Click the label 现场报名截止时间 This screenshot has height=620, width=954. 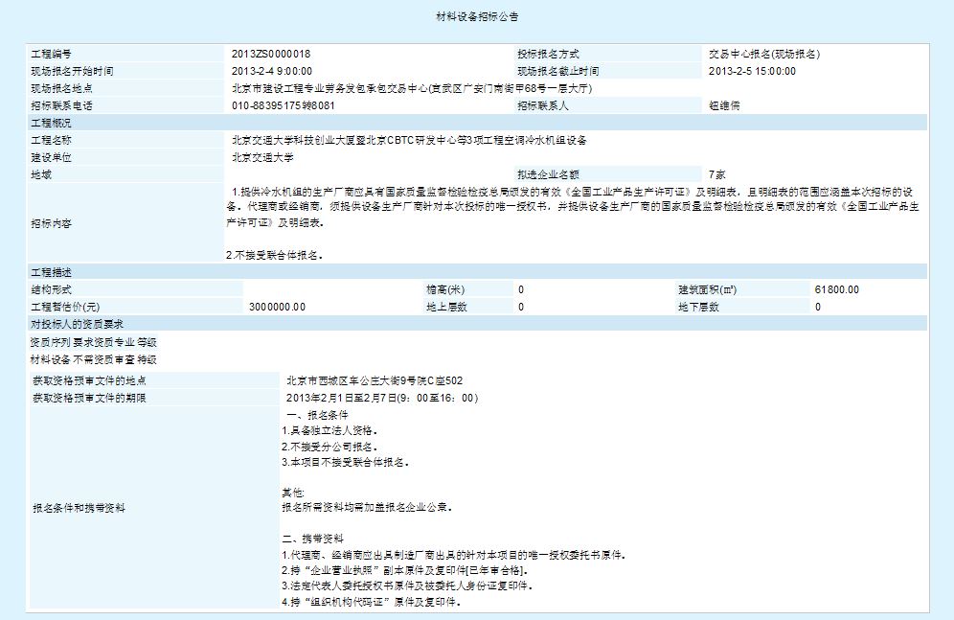557,71
